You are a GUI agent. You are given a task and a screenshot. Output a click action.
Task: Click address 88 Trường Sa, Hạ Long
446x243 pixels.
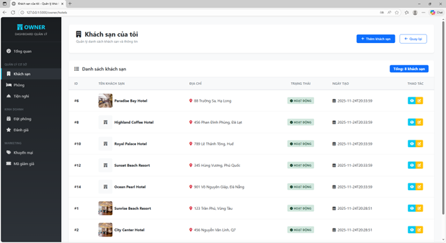[212, 101]
